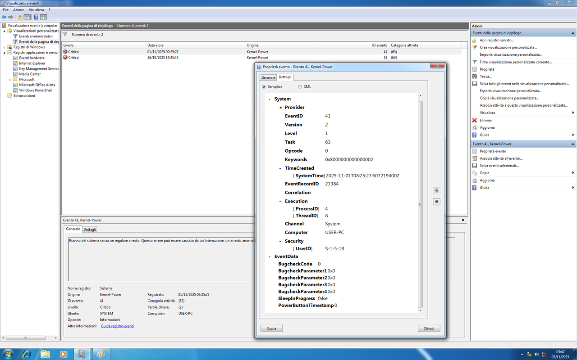This screenshot has height=360, width=577.
Task: Select the 'Dettagli' tab in properties dialog
Action: click(285, 77)
